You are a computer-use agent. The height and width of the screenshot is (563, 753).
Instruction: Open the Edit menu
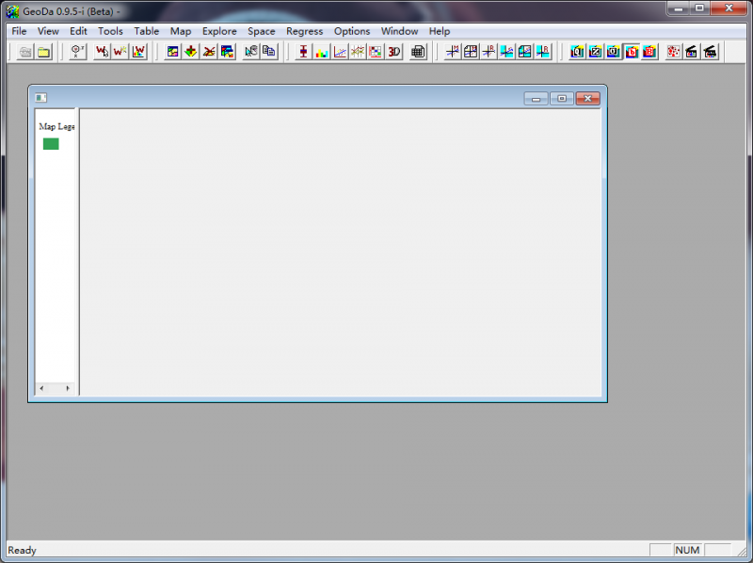click(78, 31)
